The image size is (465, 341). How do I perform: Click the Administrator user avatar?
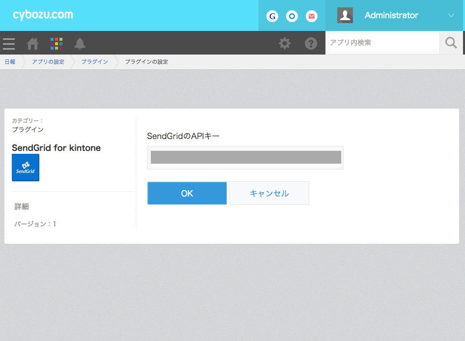point(345,15)
